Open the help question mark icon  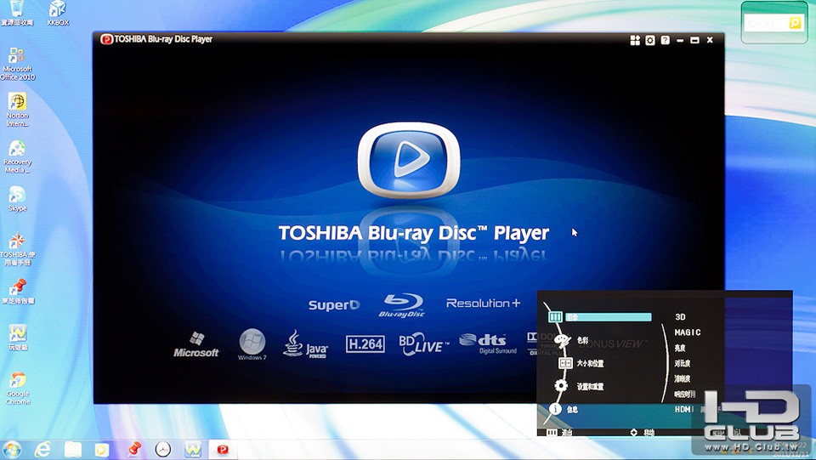[665, 40]
